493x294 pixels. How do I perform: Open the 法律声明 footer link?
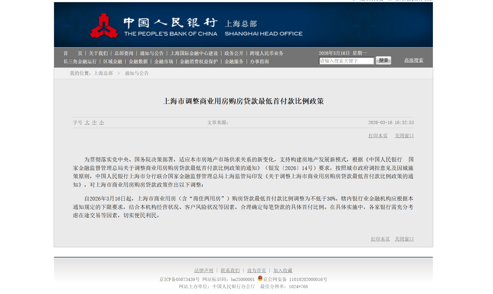pyautogui.click(x=203, y=270)
